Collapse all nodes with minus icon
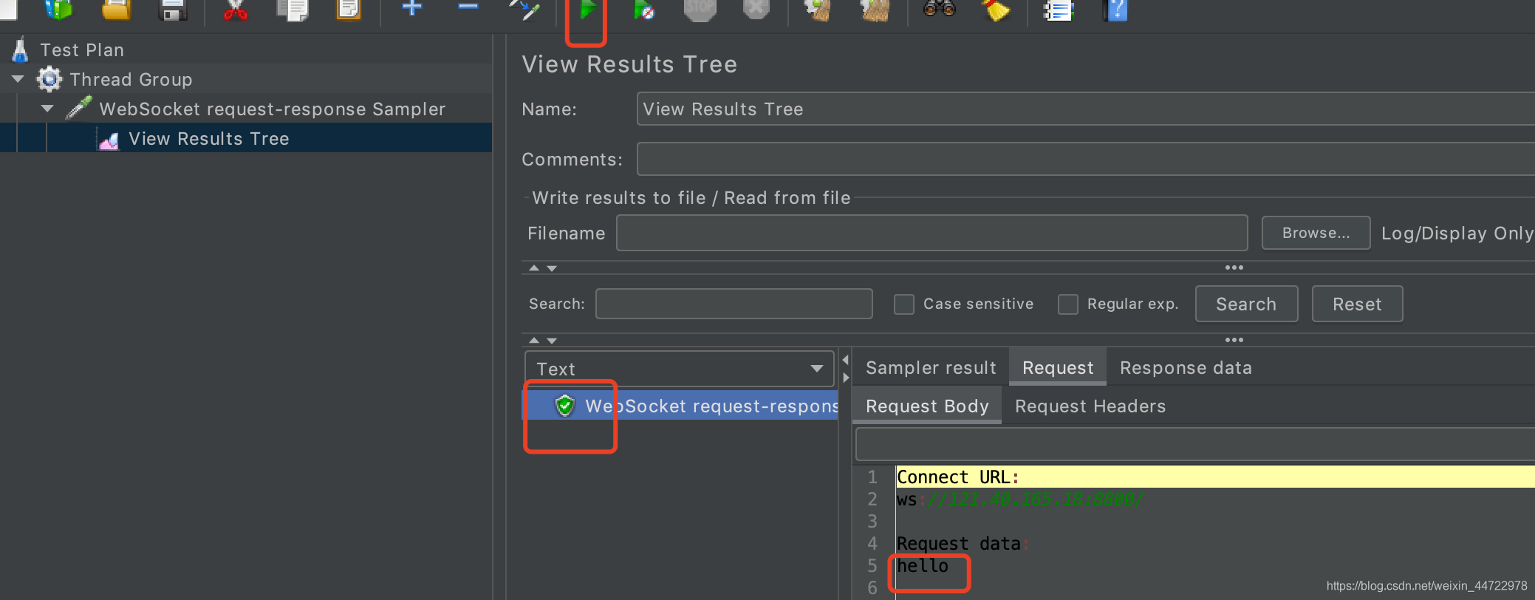 [x=468, y=7]
